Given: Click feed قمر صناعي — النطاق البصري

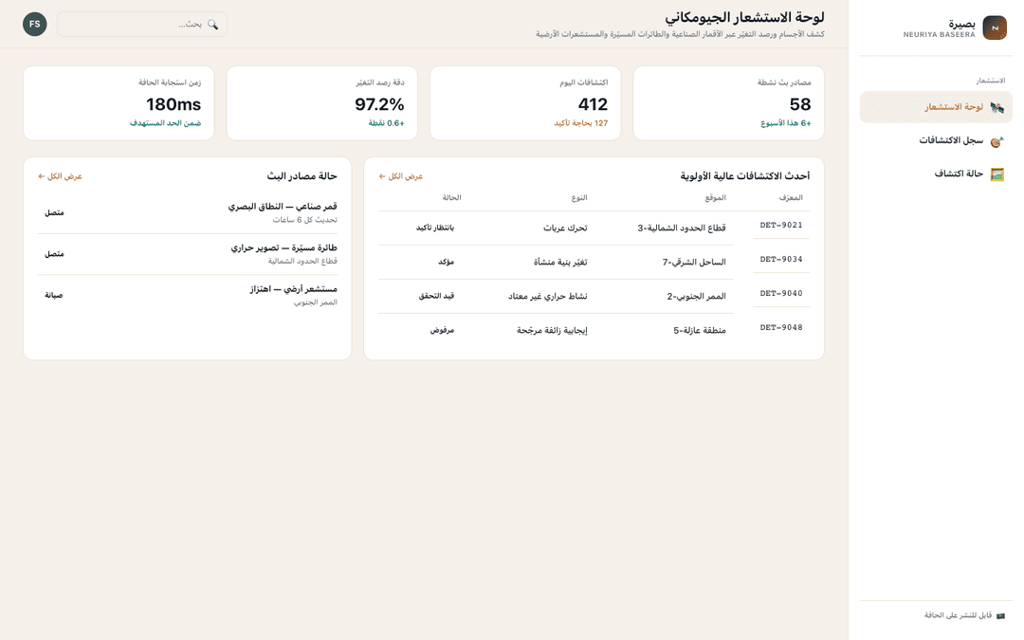Looking at the screenshot, I should pos(283,207).
